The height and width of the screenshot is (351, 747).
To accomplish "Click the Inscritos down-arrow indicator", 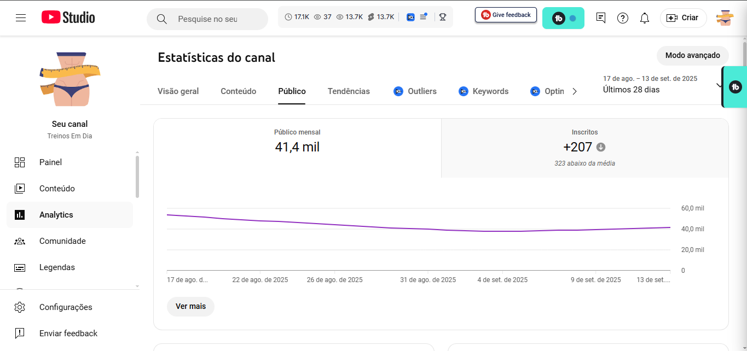I will 601,147.
